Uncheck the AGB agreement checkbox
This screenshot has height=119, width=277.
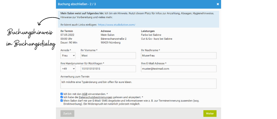pos(62,94)
